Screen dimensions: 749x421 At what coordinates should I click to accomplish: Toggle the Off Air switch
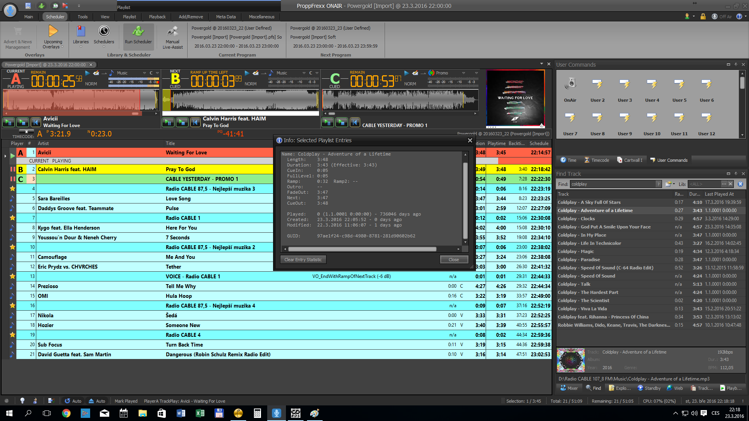click(722, 16)
